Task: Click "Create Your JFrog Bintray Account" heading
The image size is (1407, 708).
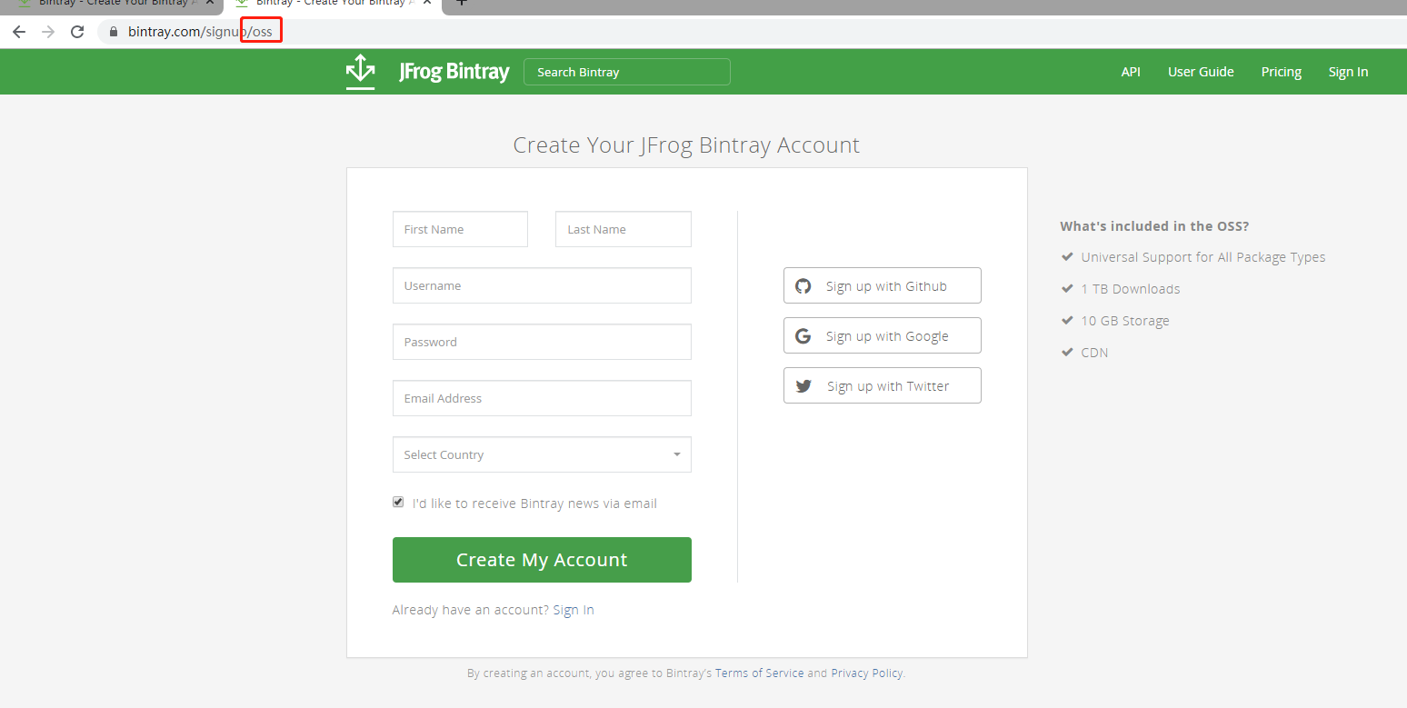Action: pos(686,145)
